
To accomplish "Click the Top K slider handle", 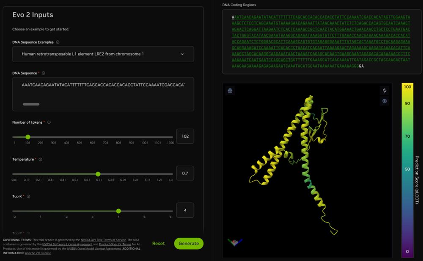I will [x=118, y=211].
